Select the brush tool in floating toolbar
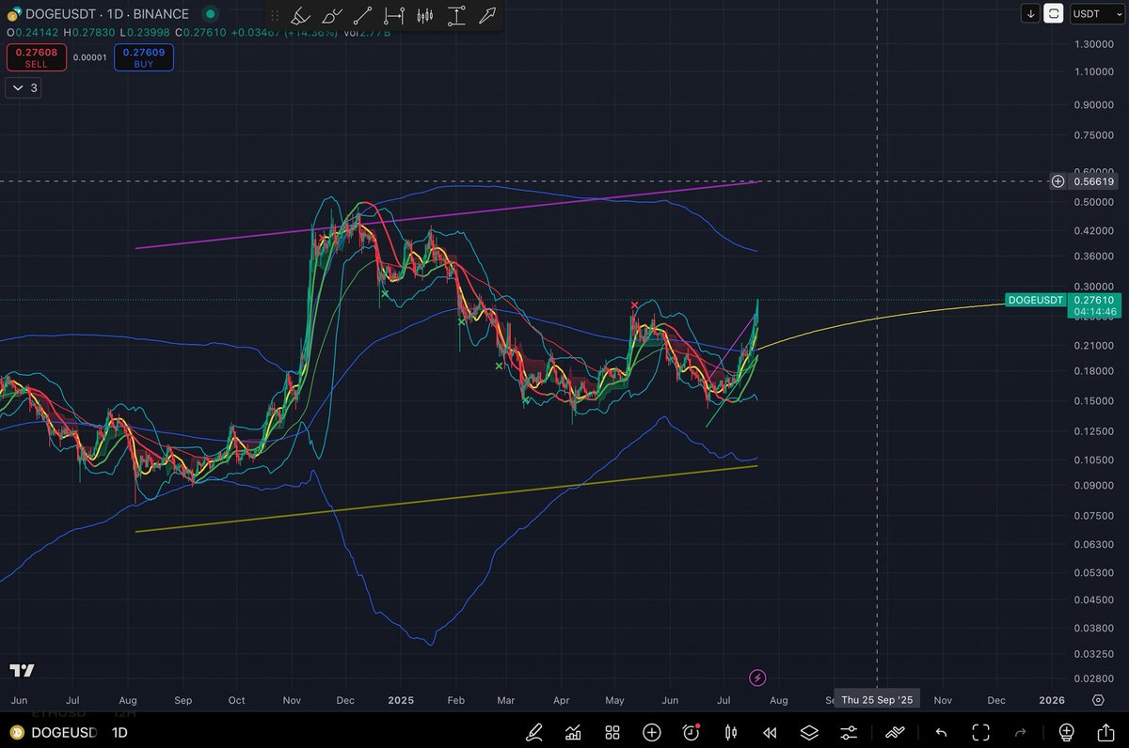1129x748 pixels. coord(331,16)
